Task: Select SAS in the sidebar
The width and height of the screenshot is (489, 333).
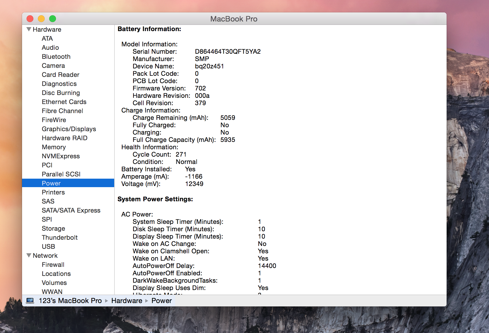Action: (x=48, y=201)
